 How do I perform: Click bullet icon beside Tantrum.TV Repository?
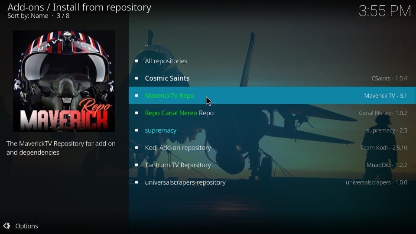click(136, 165)
